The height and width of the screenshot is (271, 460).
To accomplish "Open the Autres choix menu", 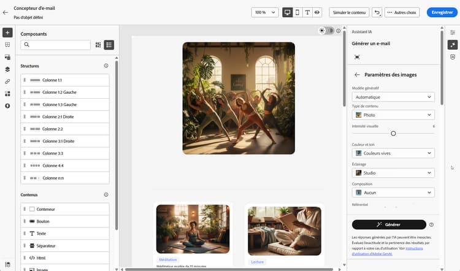I will [402, 12].
